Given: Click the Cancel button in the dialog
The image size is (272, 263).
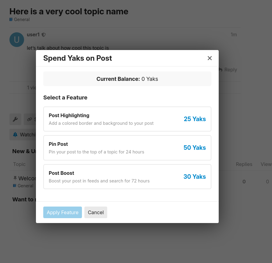Looking at the screenshot, I should click(96, 212).
